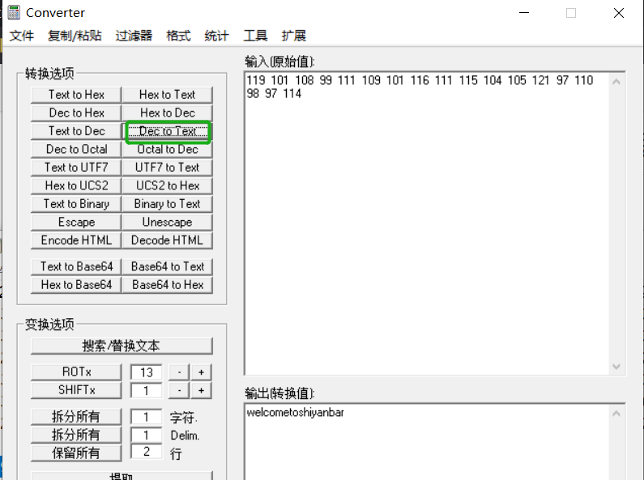Click the UTF7 to Text button
644x480 pixels.
167,168
